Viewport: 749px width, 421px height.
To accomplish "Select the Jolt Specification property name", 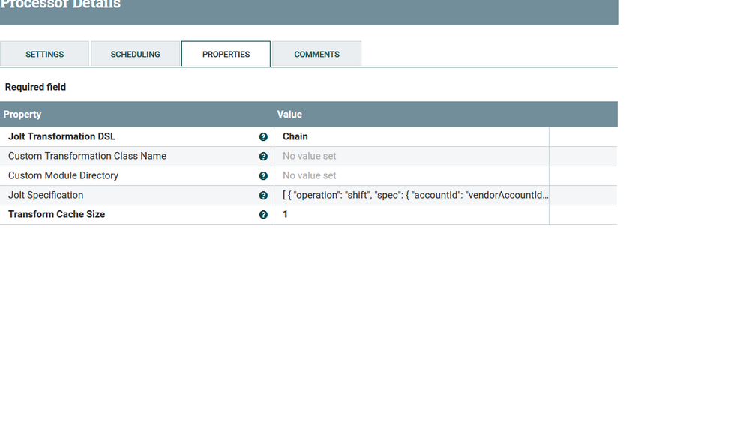I will [46, 196].
